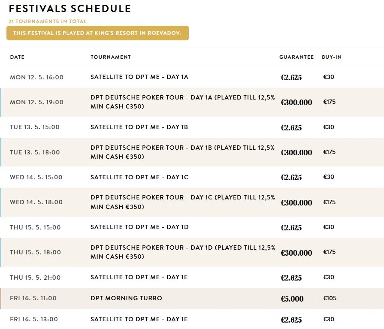Screen dimensions: 384x329
Task: Click the €5.000 guarantee amount
Action: (x=292, y=299)
